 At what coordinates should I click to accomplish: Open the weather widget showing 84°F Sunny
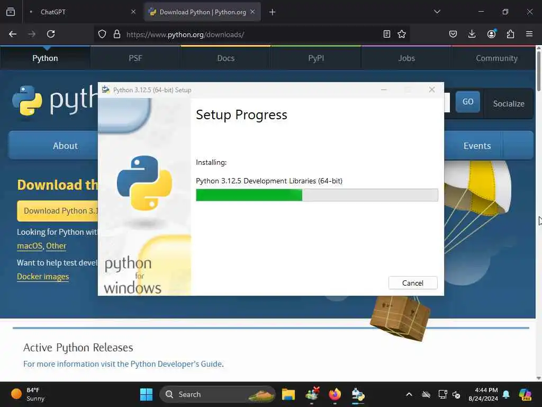coord(28,394)
